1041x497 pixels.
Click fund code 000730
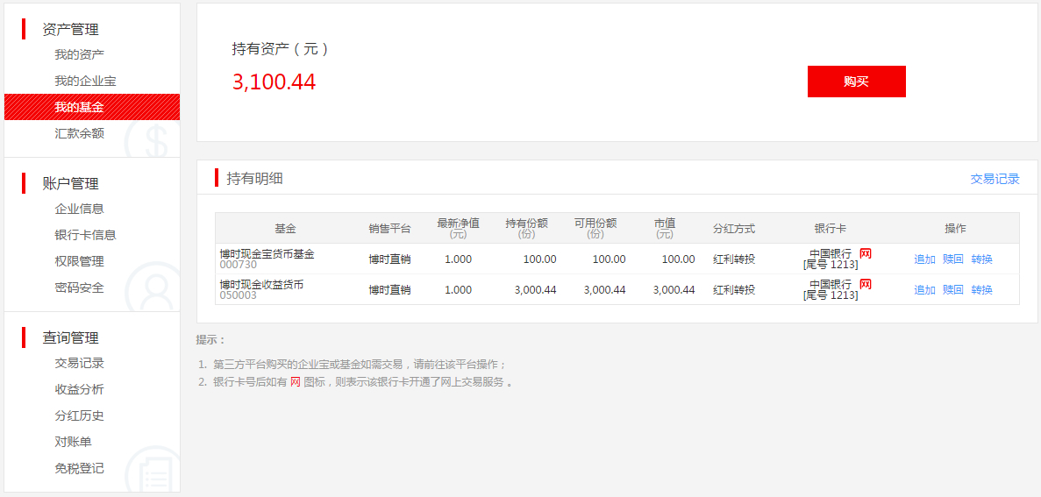(238, 264)
